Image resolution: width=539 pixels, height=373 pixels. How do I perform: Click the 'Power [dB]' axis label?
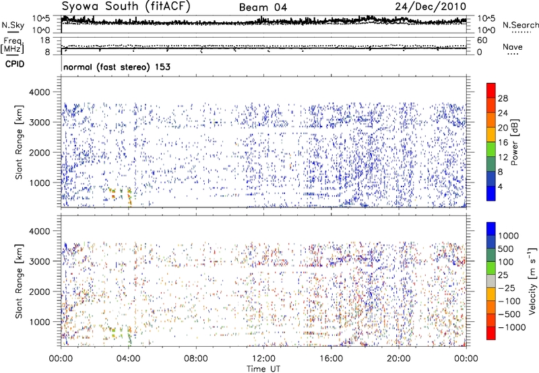(515, 143)
